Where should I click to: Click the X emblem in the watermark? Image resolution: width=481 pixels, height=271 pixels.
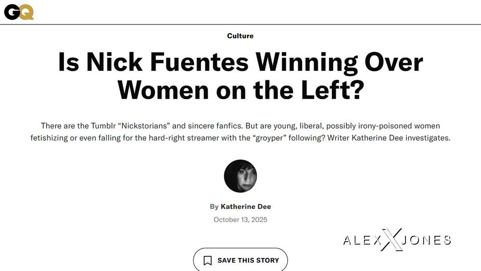tap(392, 240)
